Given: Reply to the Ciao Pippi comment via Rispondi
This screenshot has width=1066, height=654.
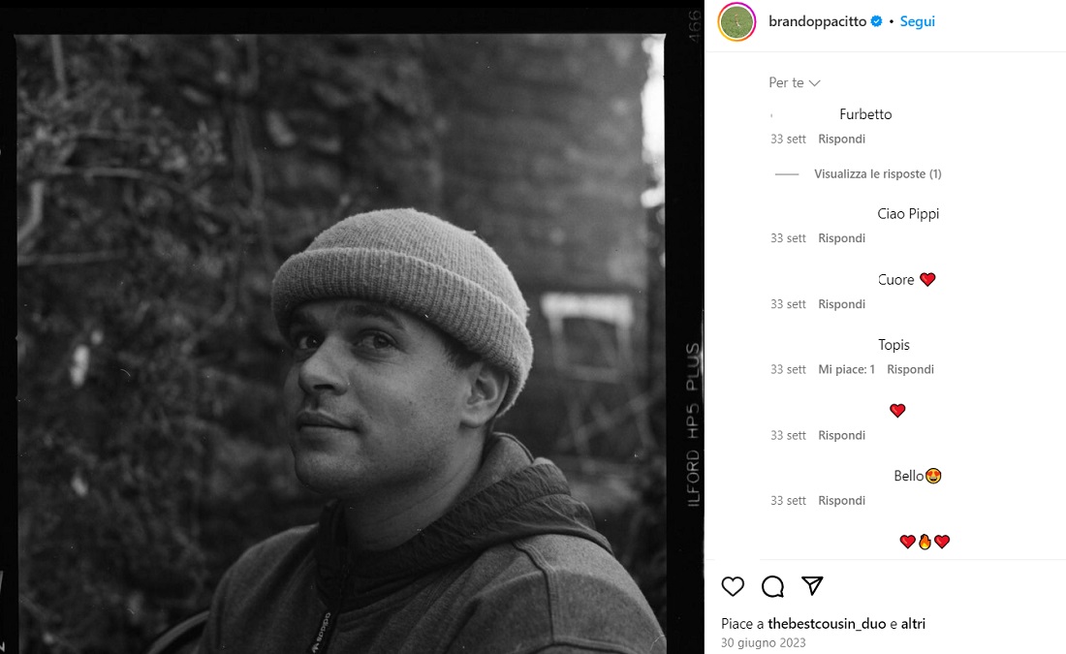Looking at the screenshot, I should tap(841, 237).
